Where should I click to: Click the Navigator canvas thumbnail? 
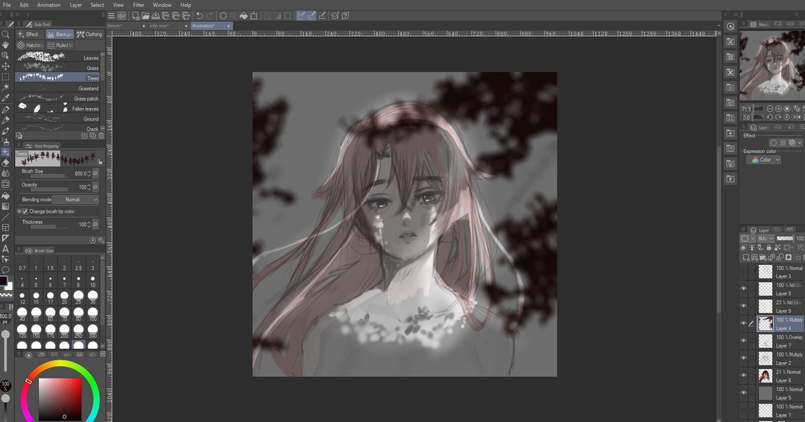tap(771, 66)
